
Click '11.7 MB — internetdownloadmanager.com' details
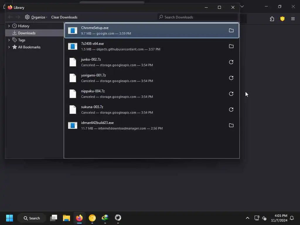click(x=122, y=128)
